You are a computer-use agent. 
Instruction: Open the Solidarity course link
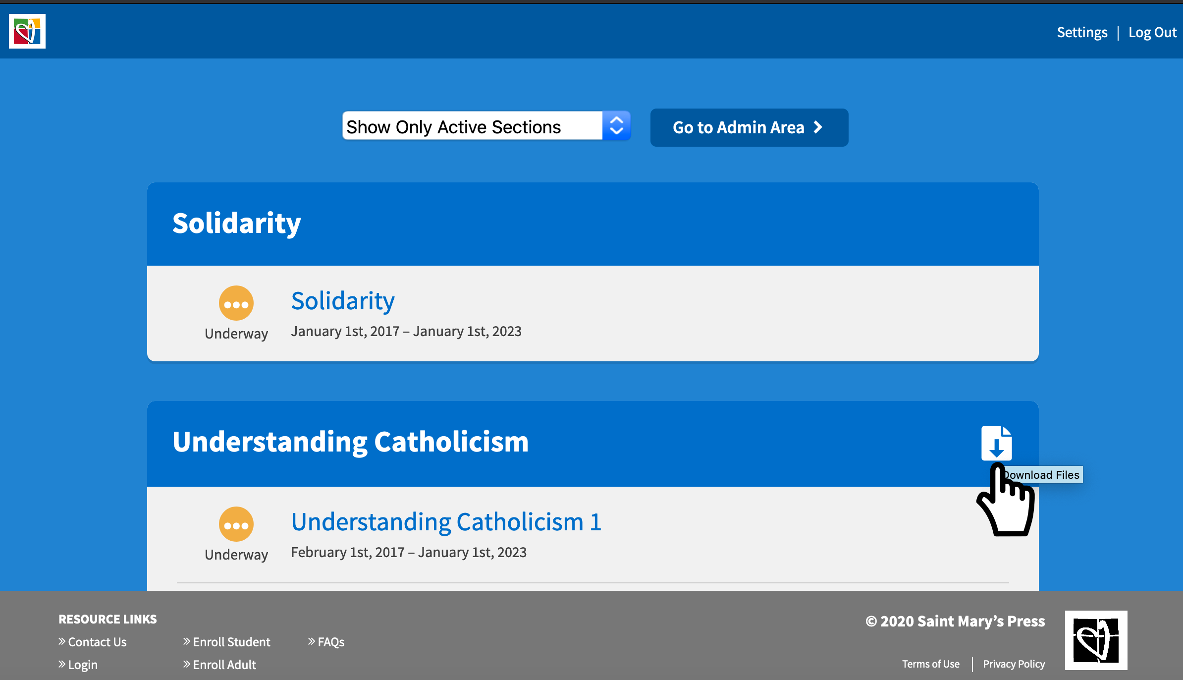(342, 301)
